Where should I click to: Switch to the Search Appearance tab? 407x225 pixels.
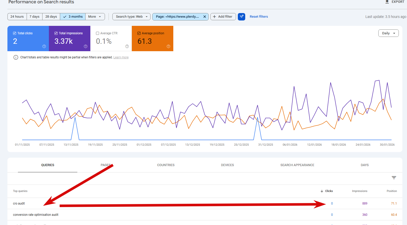[x=297, y=165]
